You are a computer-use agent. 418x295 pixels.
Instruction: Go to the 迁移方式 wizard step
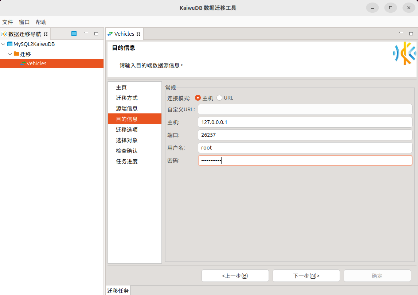pyautogui.click(x=134, y=98)
